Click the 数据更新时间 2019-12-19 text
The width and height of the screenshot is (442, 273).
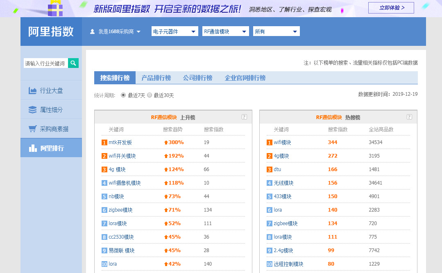(388, 94)
